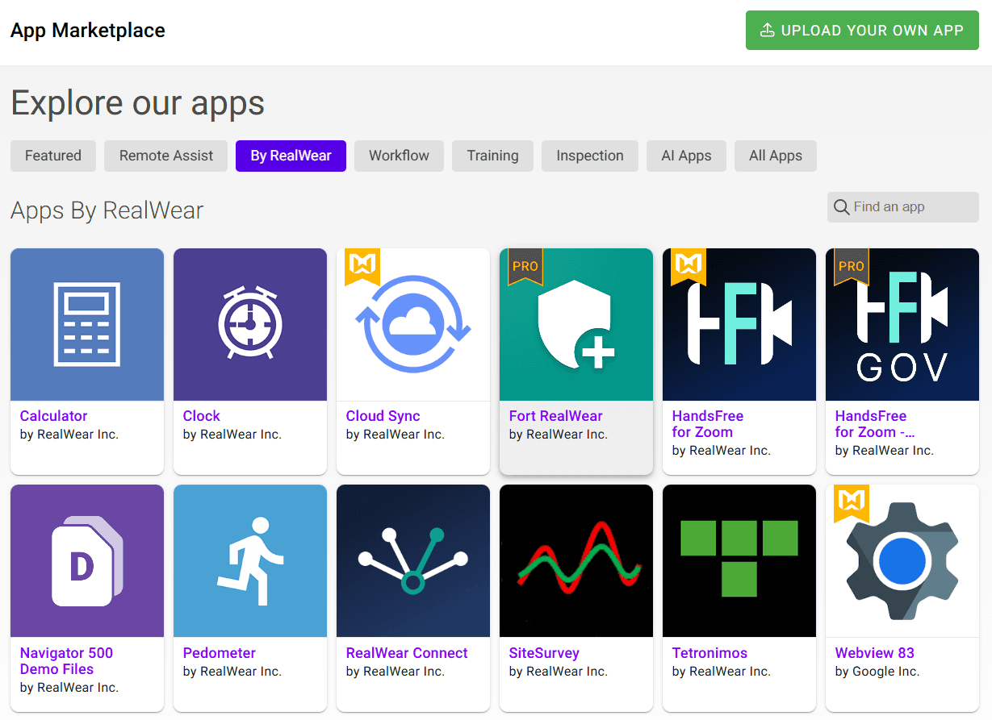Open the Calculator title link

(x=53, y=416)
